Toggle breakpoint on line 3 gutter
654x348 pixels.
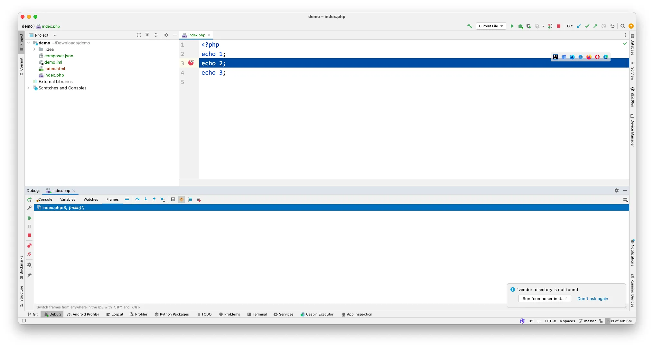point(191,63)
